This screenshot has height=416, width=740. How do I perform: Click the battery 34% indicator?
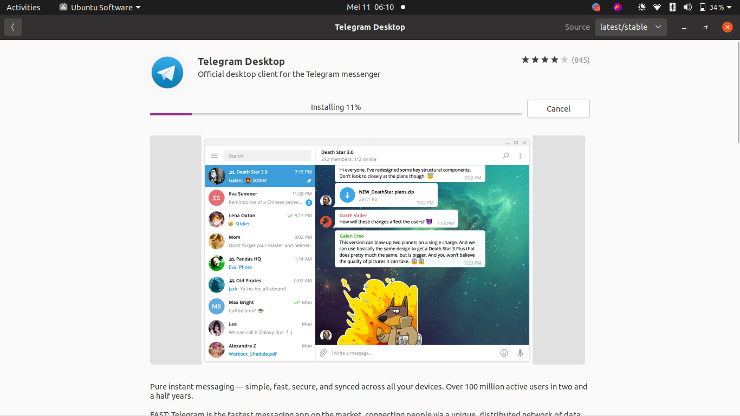click(x=711, y=7)
